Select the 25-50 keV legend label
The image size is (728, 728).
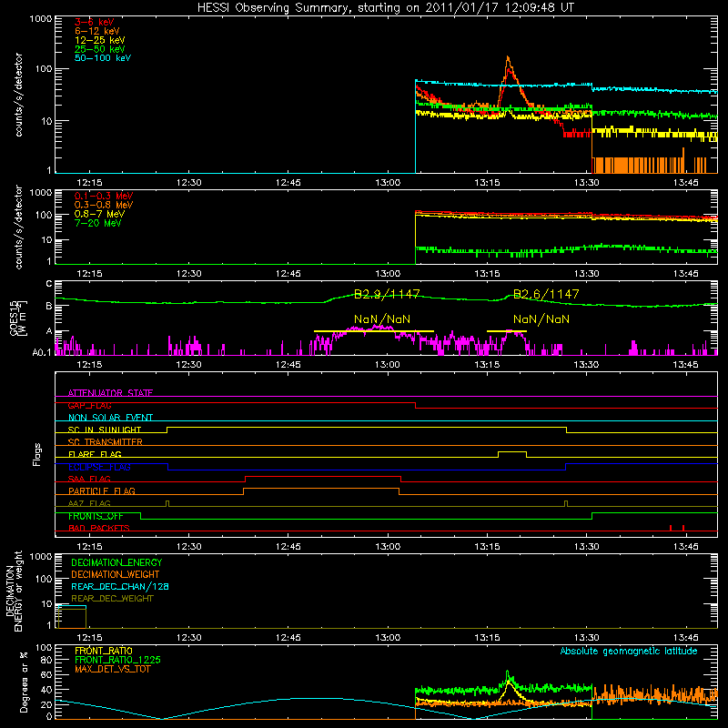coord(100,49)
